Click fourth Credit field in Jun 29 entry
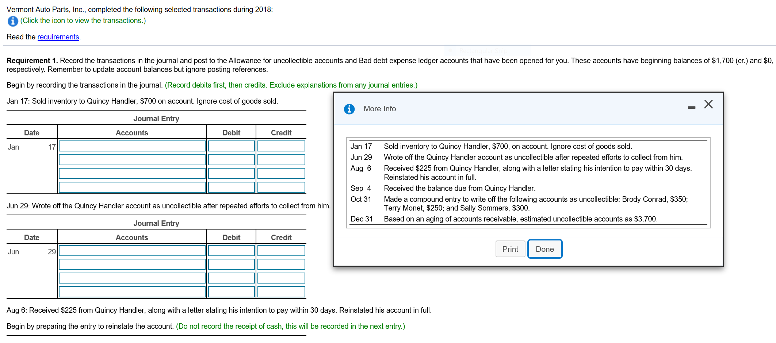 click(281, 292)
